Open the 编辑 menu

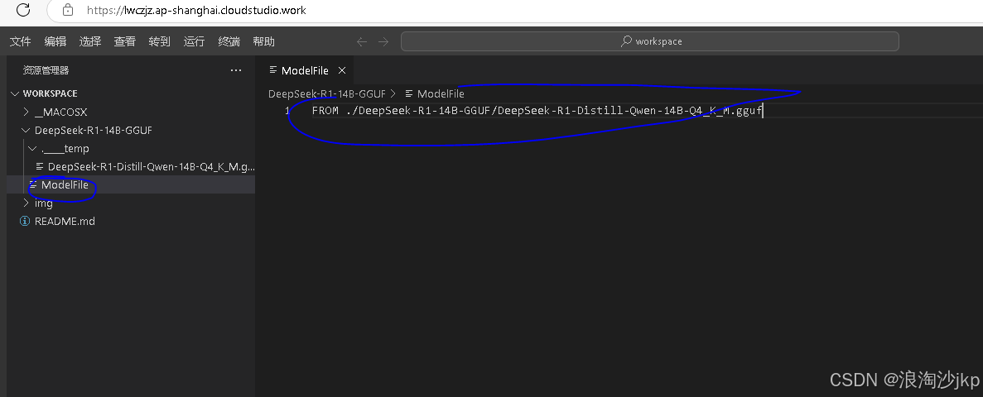click(55, 41)
